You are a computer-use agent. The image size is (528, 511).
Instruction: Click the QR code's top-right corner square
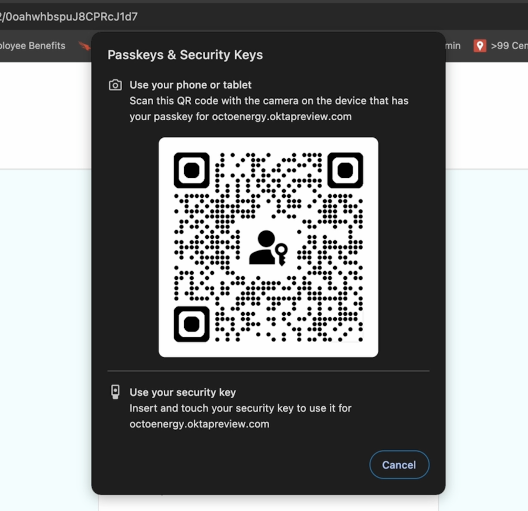345,170
